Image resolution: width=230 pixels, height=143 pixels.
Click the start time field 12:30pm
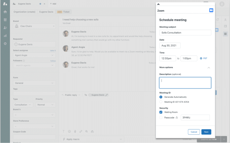[168, 58]
